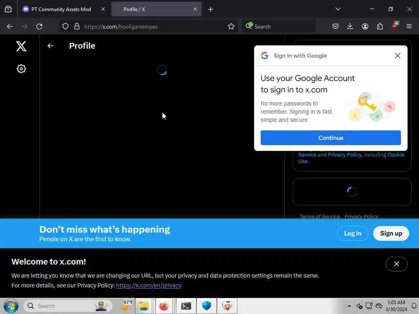Dismiss the Welcome to x.com banner
419x314 pixels.
point(396,264)
